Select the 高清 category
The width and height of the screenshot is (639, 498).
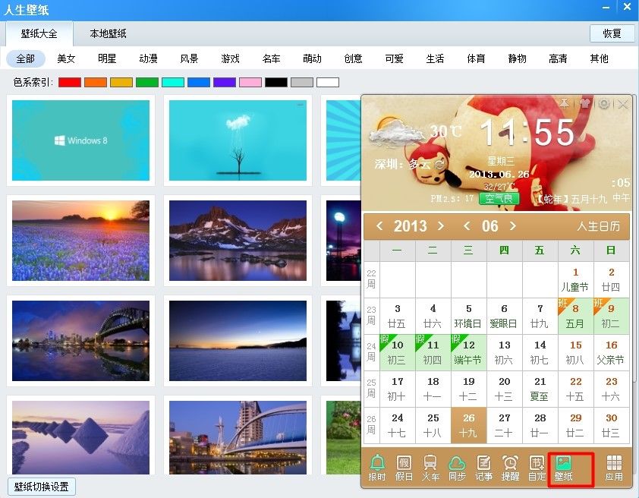(558, 58)
